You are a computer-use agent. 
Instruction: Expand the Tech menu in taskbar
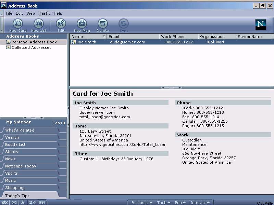tap(164, 203)
